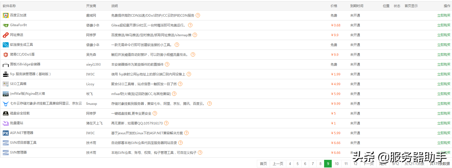Screen dimensions: 452x168
Task: Click the 面板JSBridge安装器 icon
Action: 6,65
